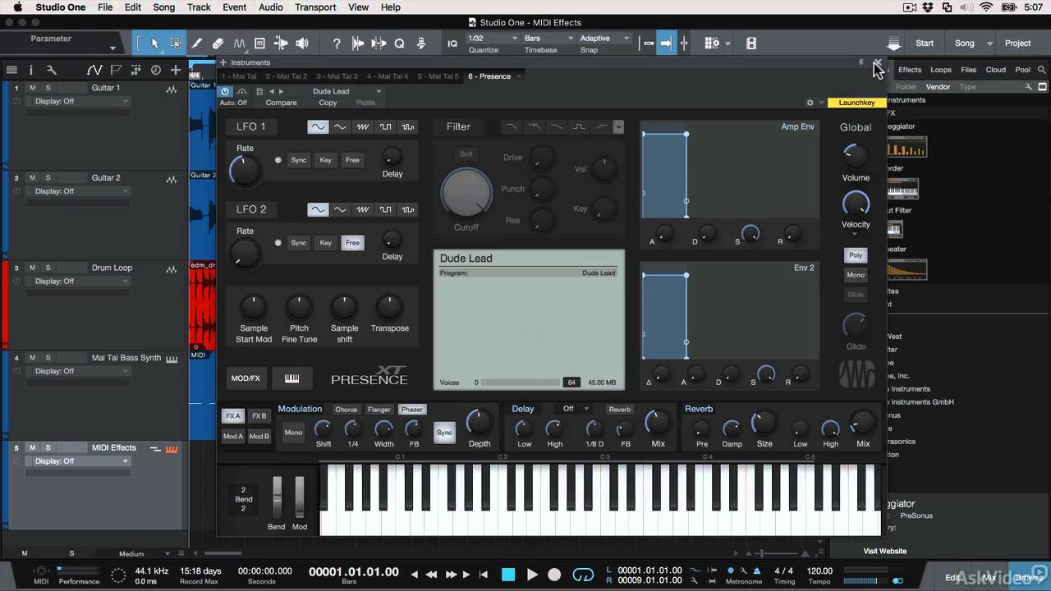
Task: Click the Stop transport button
Action: [x=508, y=575]
